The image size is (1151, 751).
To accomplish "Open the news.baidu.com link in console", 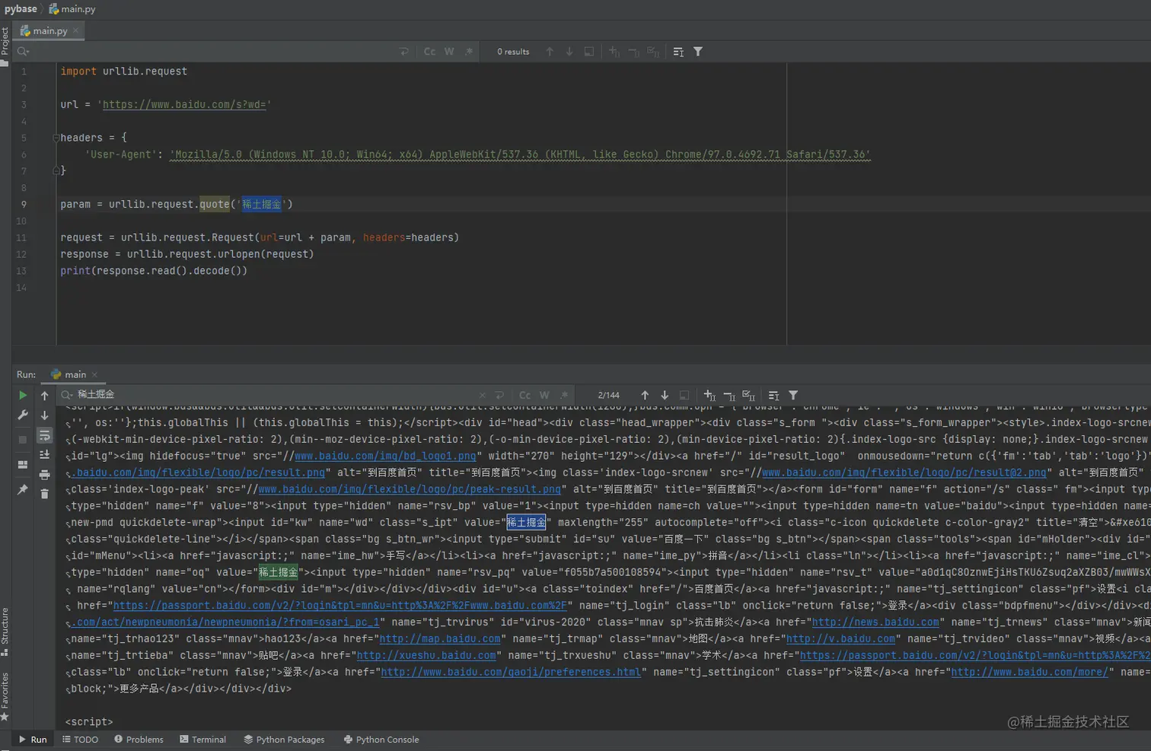I will (x=875, y=622).
